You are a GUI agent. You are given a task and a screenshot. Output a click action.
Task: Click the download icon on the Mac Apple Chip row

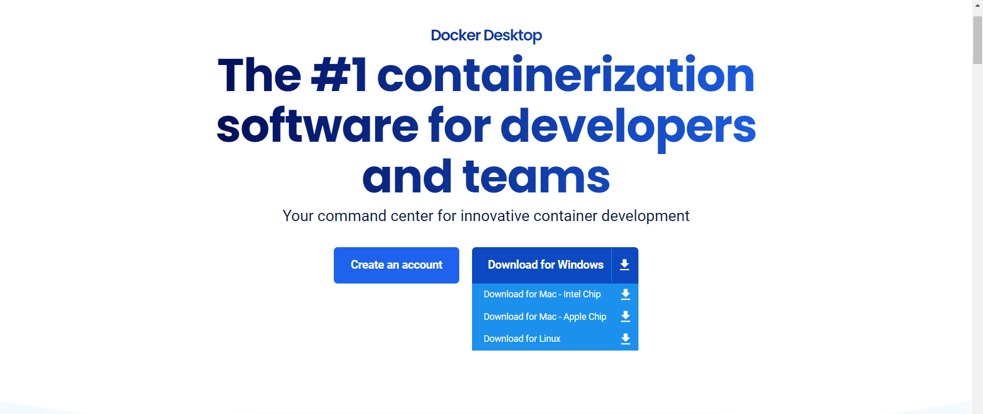(x=625, y=317)
